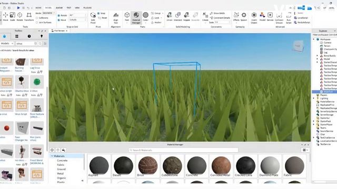Select the Concrete material category
Screen dimensions: 337x189
click(x=62, y=161)
